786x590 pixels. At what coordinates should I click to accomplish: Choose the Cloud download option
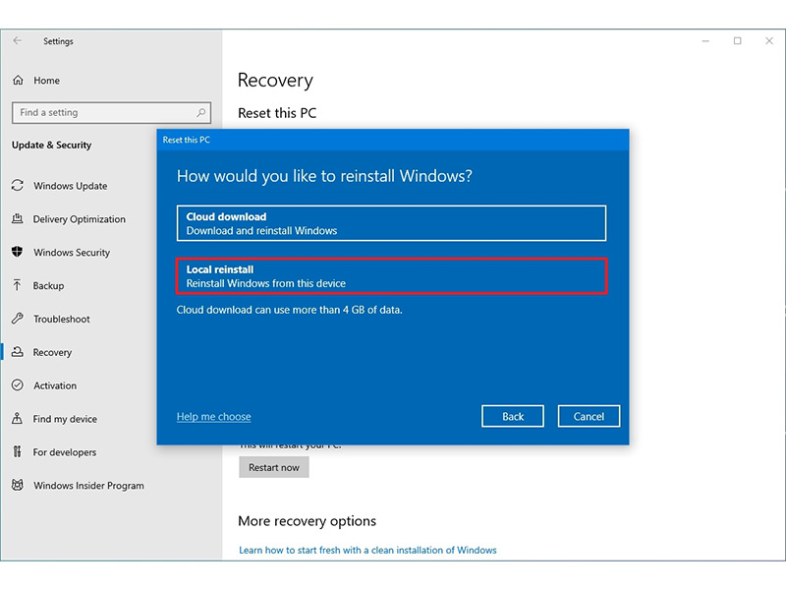[x=391, y=223]
